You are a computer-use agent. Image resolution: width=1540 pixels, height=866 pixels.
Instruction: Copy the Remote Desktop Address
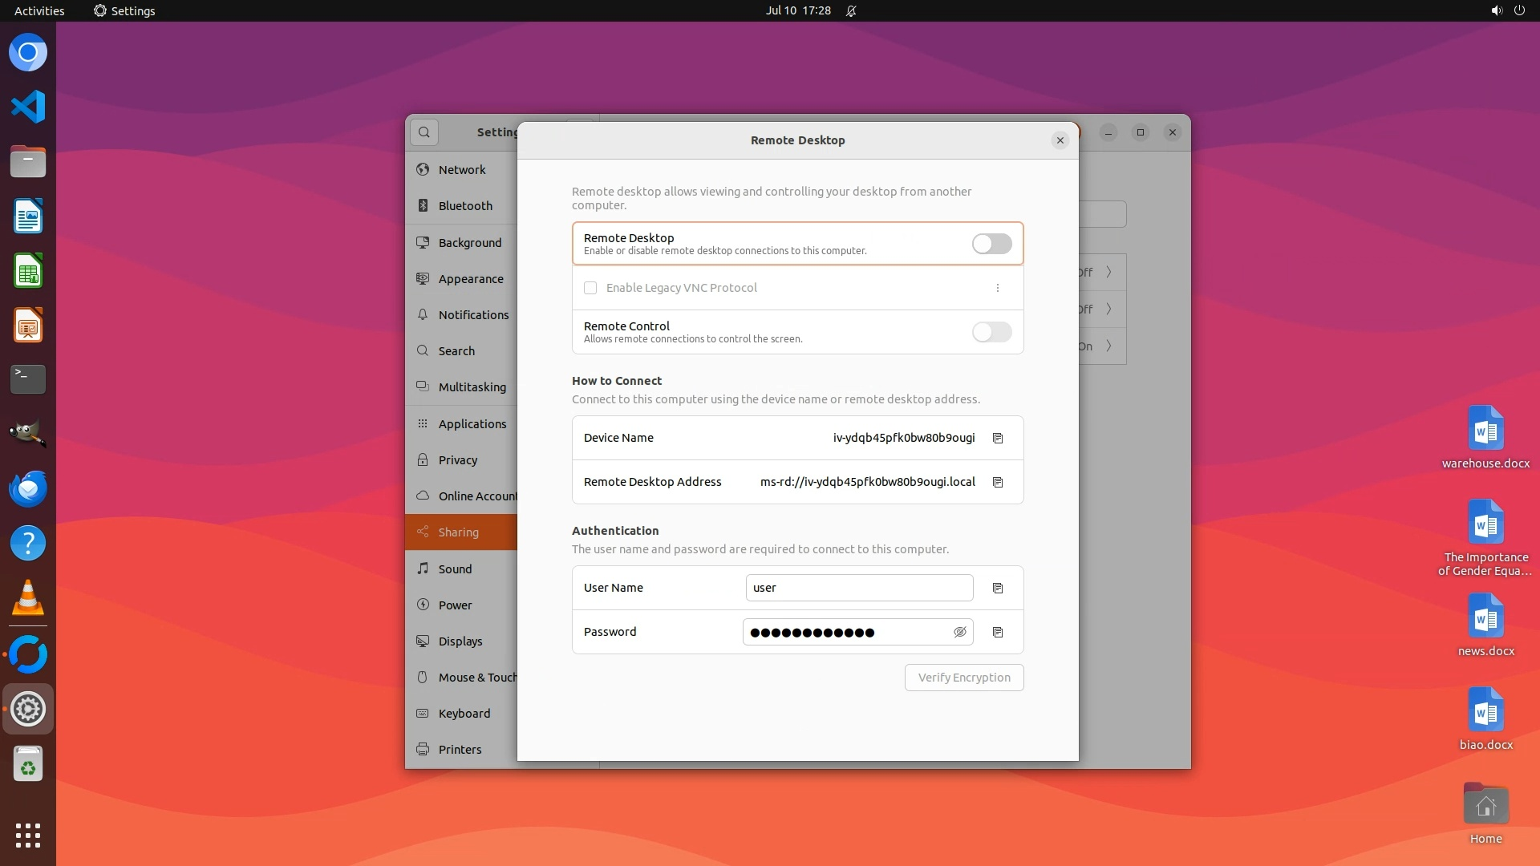click(998, 482)
